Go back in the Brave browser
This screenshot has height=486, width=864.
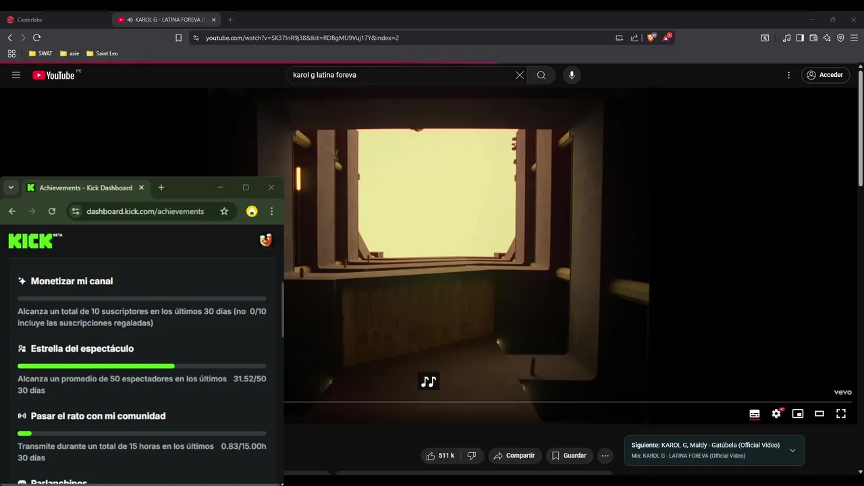coord(9,38)
